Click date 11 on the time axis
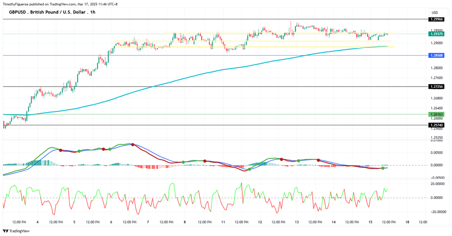This screenshot has height=236, width=452. coord(223,222)
